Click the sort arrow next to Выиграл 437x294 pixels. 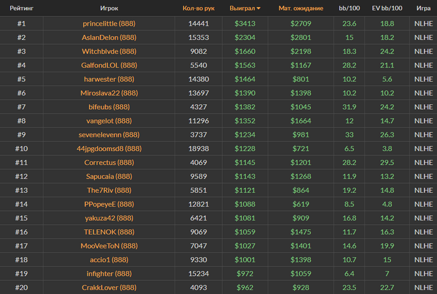[x=258, y=9]
